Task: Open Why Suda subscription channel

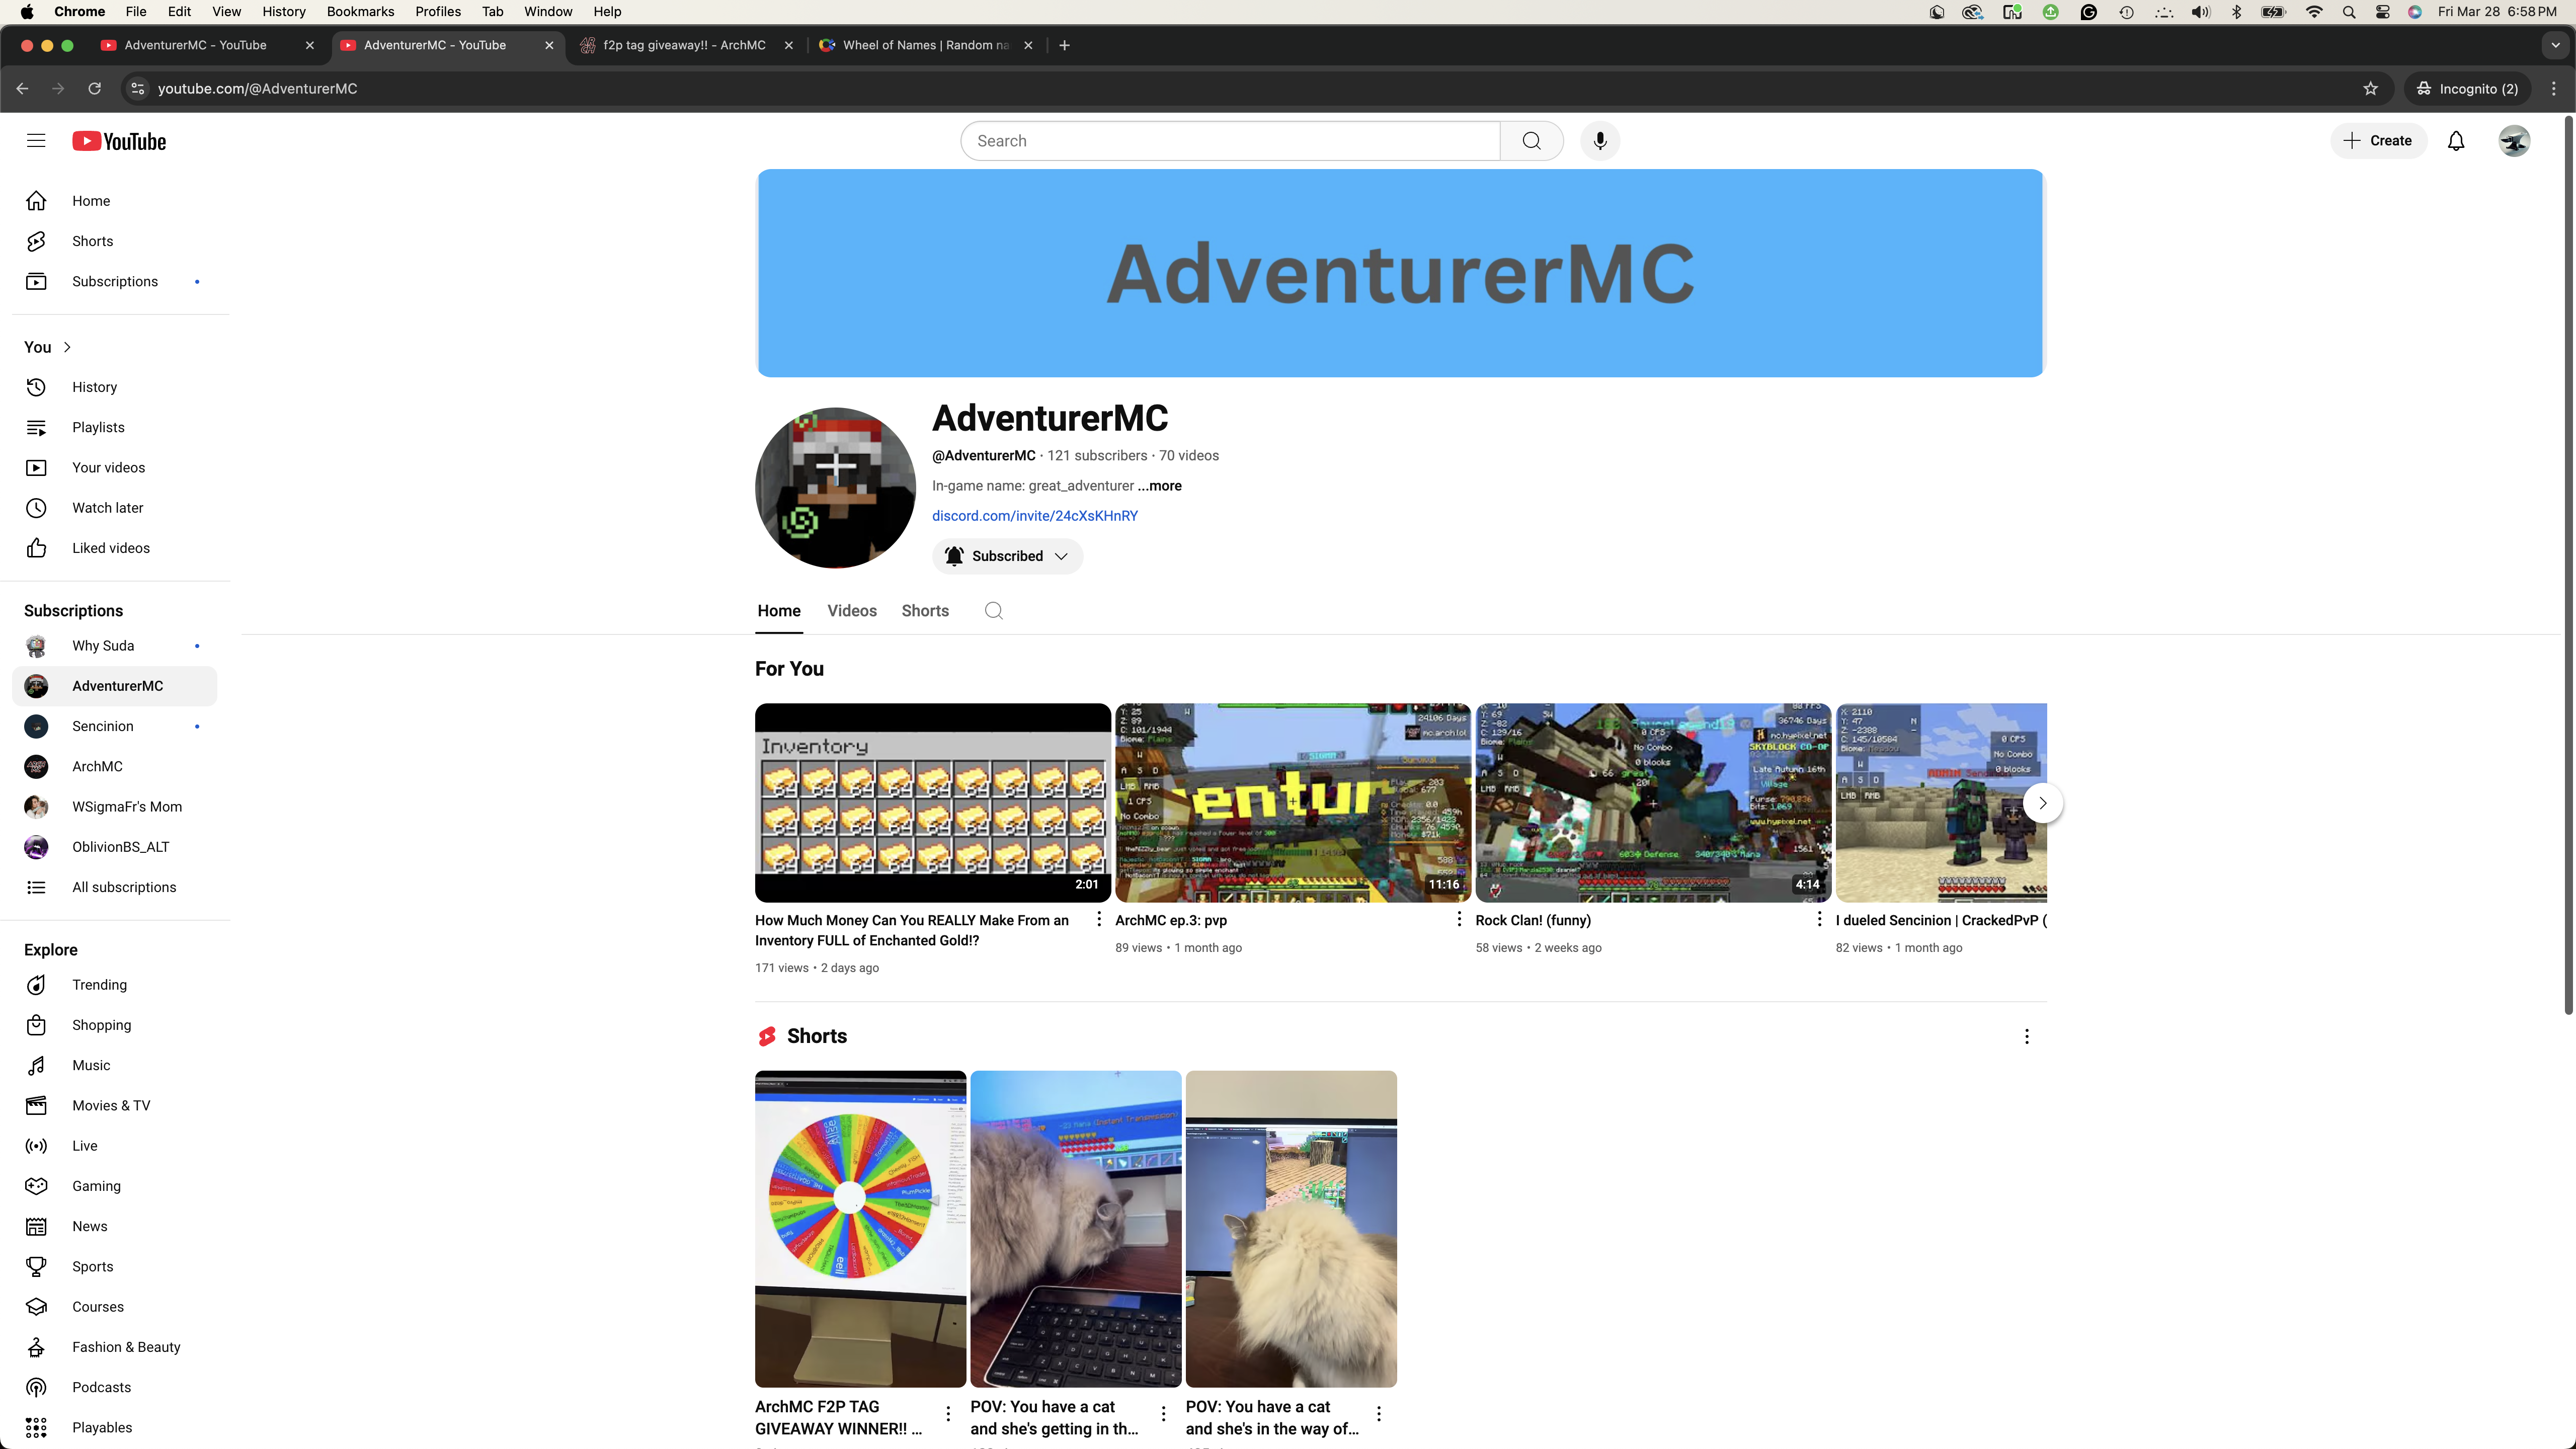Action: coord(115,646)
